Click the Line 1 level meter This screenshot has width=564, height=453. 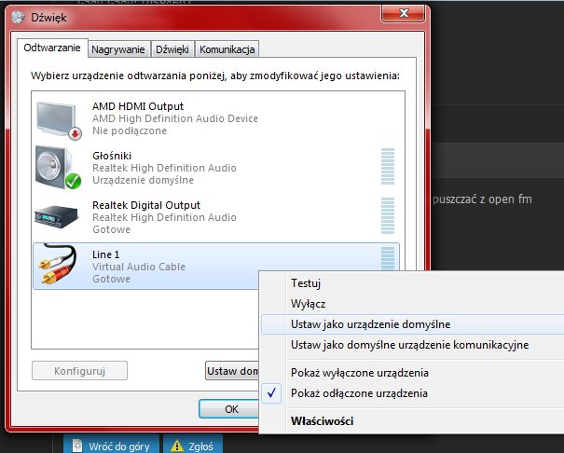[x=388, y=258]
